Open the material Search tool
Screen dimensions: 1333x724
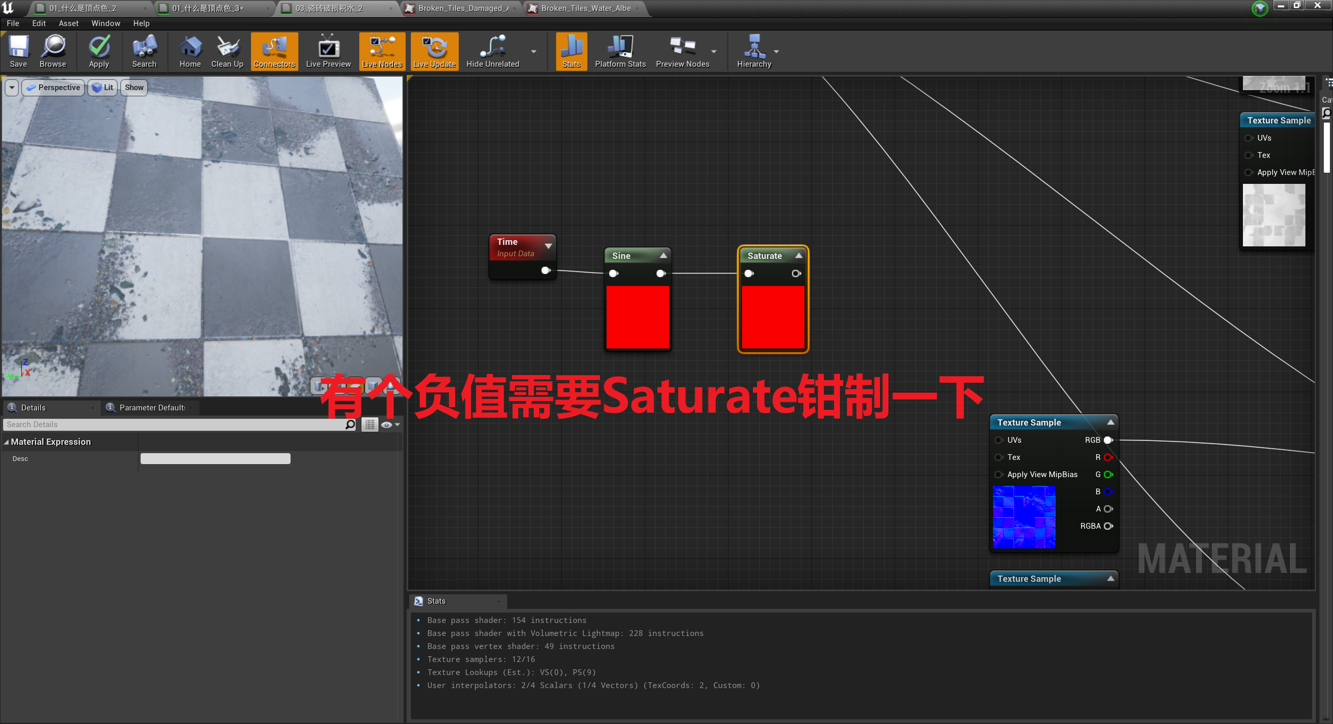(144, 51)
